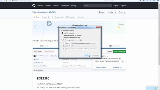This screenshot has width=160, height=90.
Task: Check the do-this-automatically checkbox in dialog
Action: (63, 49)
